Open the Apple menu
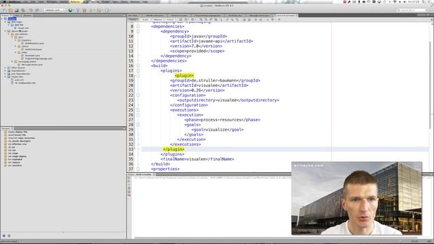This screenshot has width=434, height=244. (x=4, y=1)
